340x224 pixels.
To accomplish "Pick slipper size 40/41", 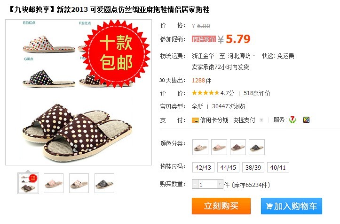I will pos(278,167).
